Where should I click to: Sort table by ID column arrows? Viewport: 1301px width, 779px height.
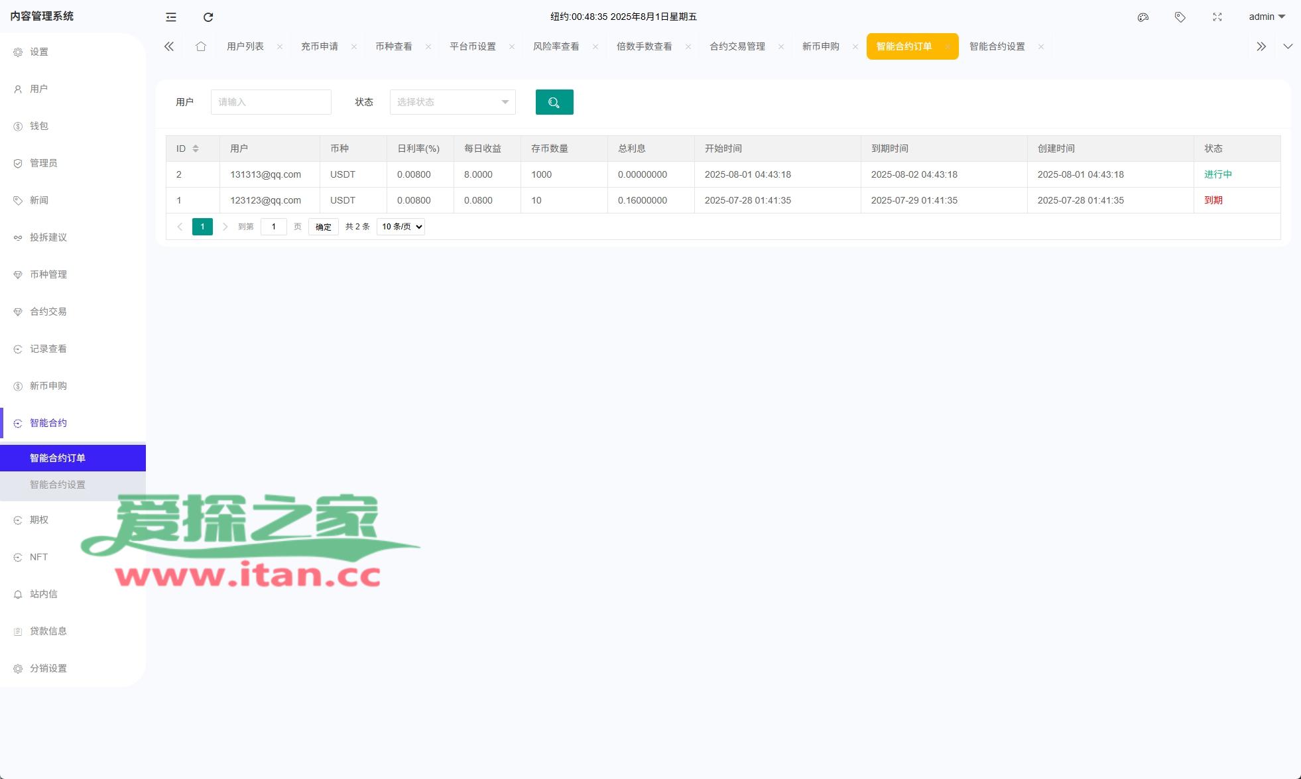coord(196,149)
